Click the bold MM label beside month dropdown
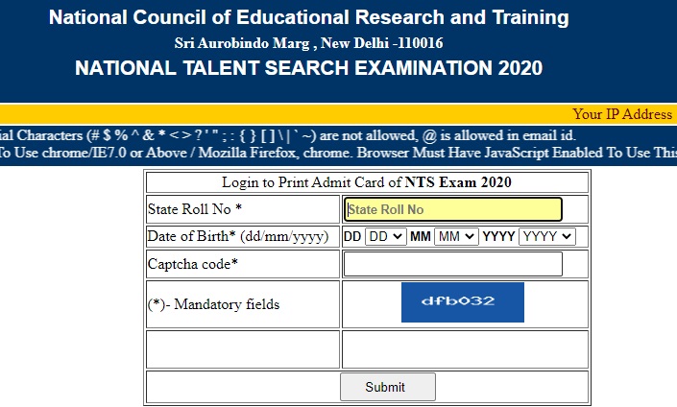This screenshot has height=407, width=677. 420,236
